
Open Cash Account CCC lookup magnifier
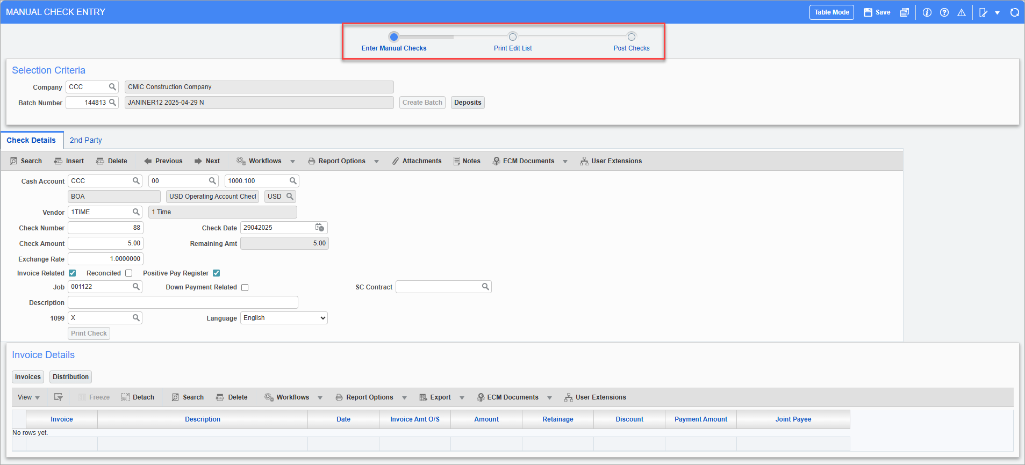(x=136, y=181)
